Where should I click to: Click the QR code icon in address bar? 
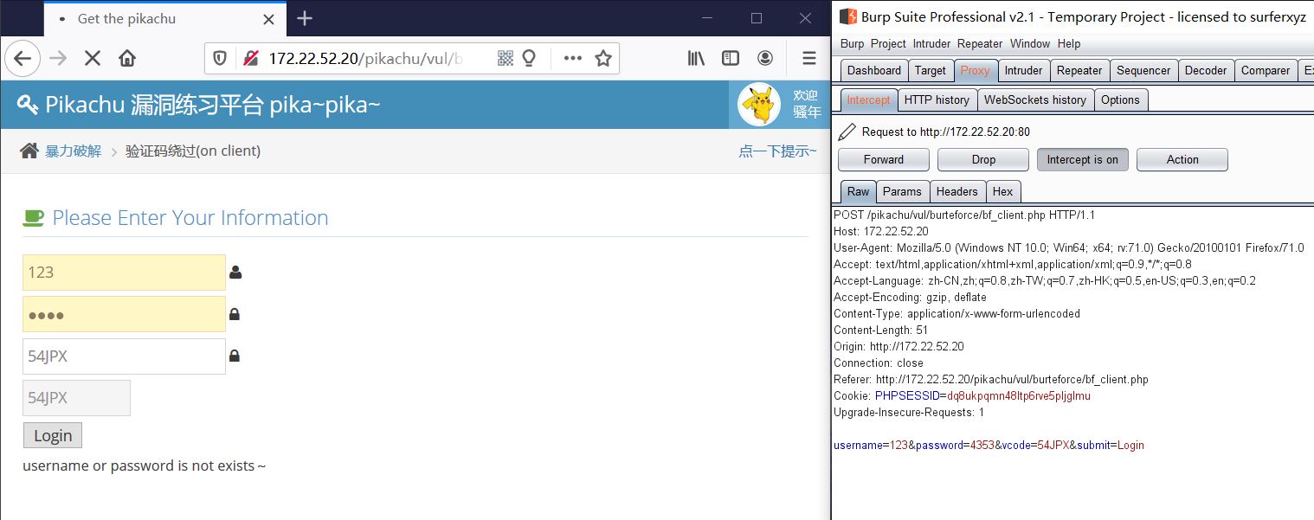[506, 59]
